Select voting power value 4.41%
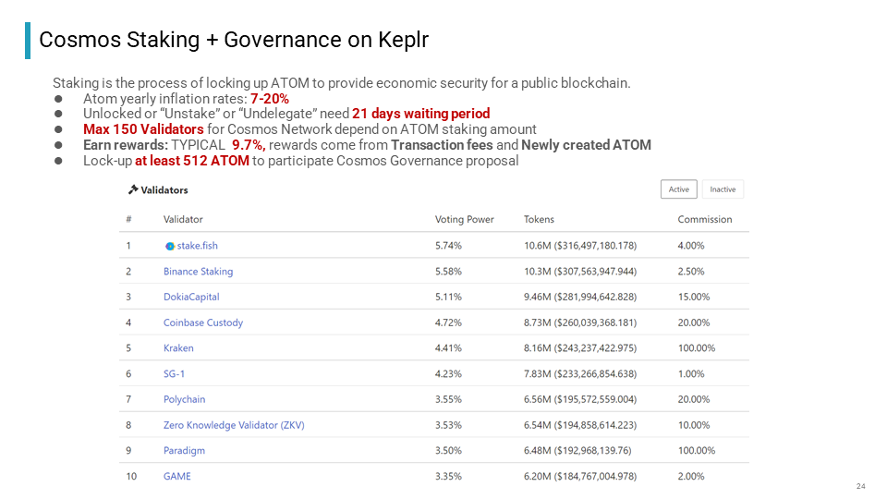 click(449, 348)
